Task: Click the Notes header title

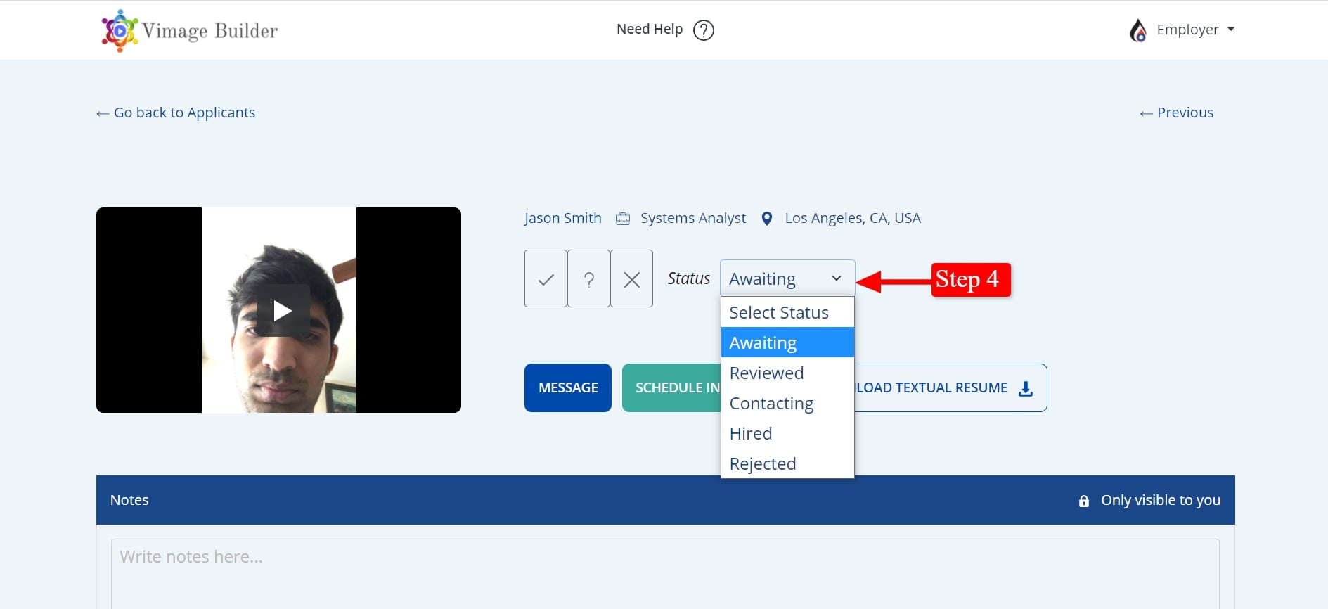Action: pyautogui.click(x=129, y=500)
